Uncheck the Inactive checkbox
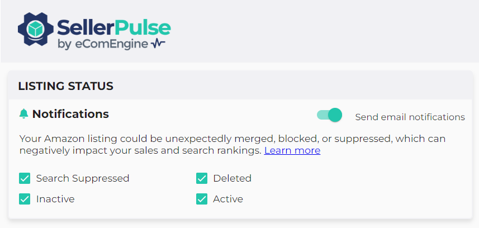This screenshot has width=479, height=228. click(x=25, y=199)
